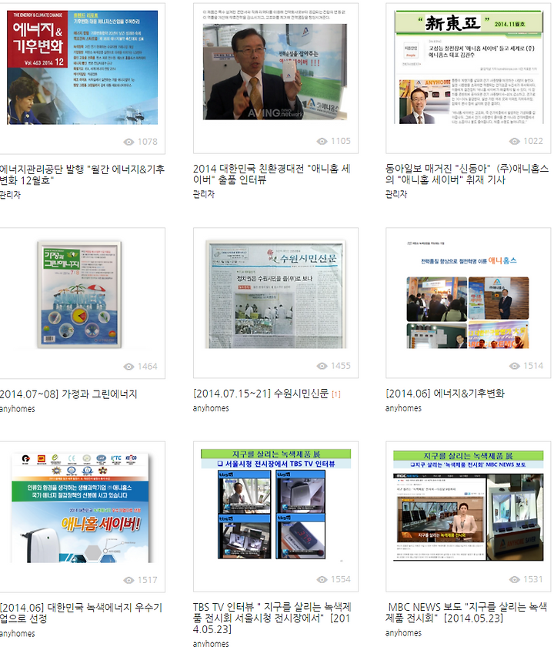Click the title [2014.07.15~21] 수원시민신문
The width and height of the screenshot is (554, 647).
click(x=261, y=394)
